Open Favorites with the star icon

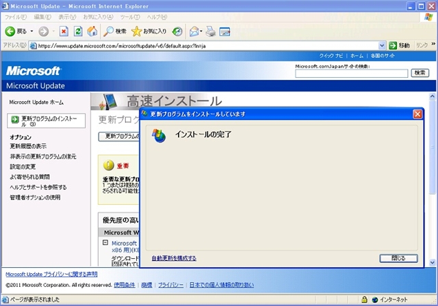pyautogui.click(x=136, y=31)
